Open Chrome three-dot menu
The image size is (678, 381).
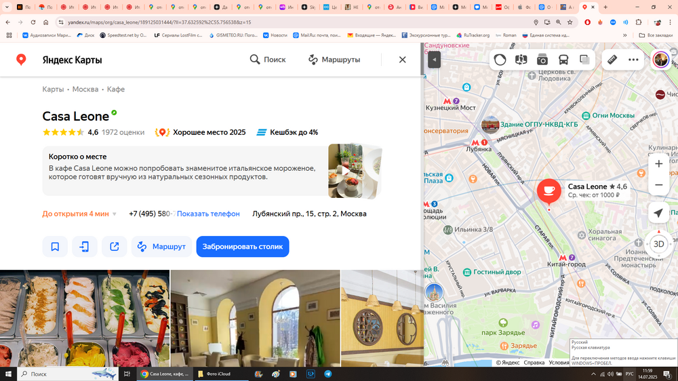(x=671, y=22)
